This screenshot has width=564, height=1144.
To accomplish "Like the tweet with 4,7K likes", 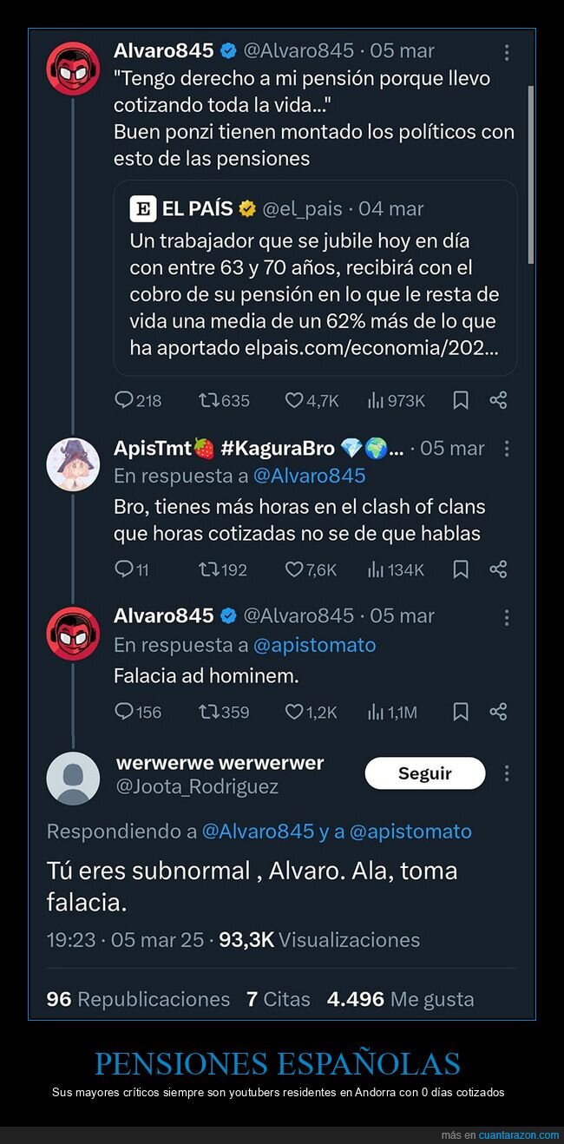I will click(x=295, y=400).
